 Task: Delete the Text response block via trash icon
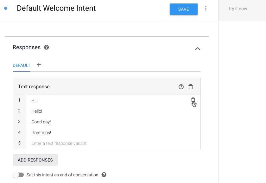tap(191, 87)
